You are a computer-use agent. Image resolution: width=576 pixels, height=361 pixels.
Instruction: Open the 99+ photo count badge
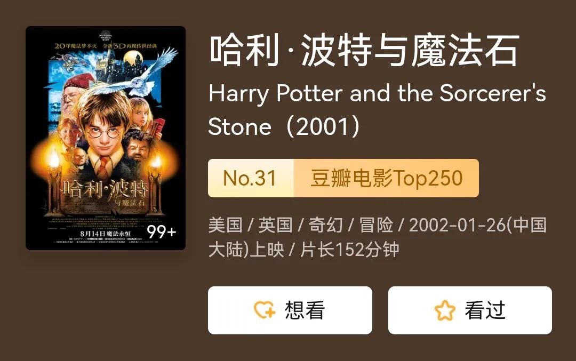pos(162,232)
